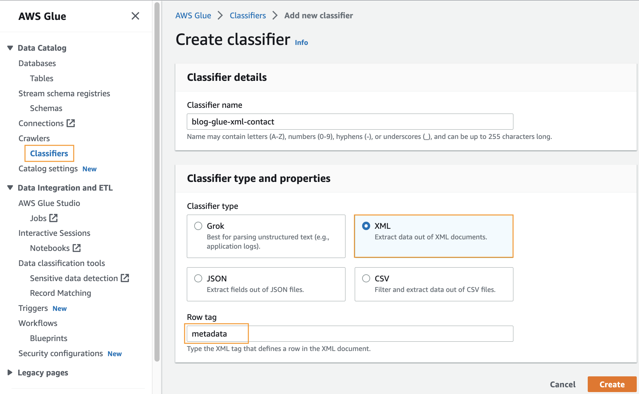Open Notebooks external link icon
Screen dimensions: 639x394
click(77, 248)
